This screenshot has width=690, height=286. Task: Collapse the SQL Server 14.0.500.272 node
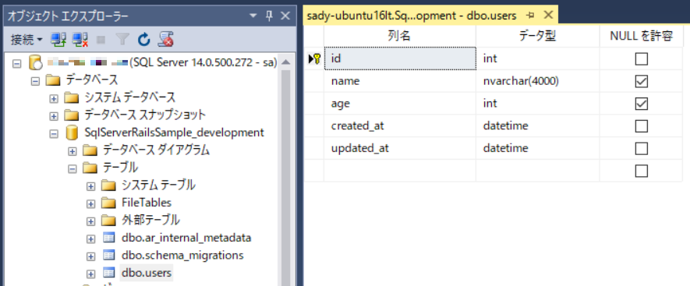(x=16, y=63)
